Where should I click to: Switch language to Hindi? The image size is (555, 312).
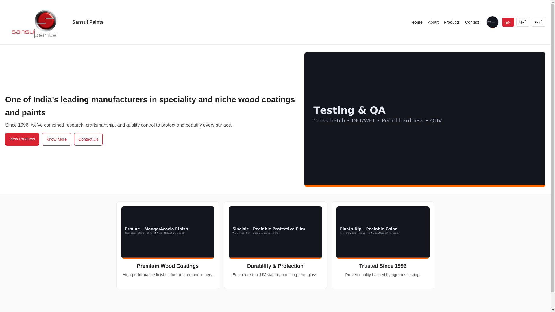click(x=522, y=22)
